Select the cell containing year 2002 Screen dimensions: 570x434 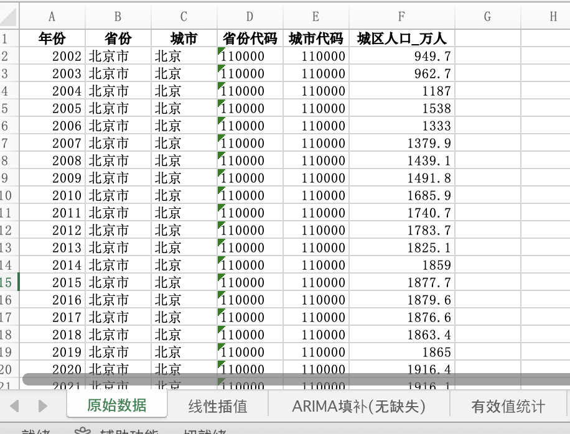52,56
